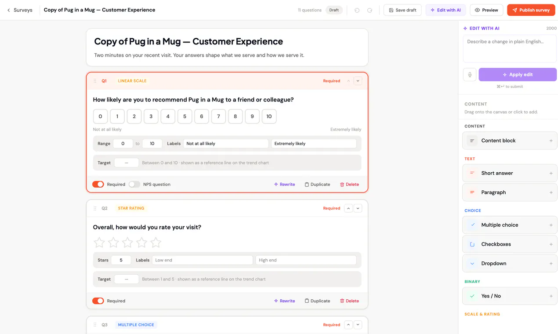Click the High end label field
This screenshot has width=558, height=334.
[x=306, y=260]
